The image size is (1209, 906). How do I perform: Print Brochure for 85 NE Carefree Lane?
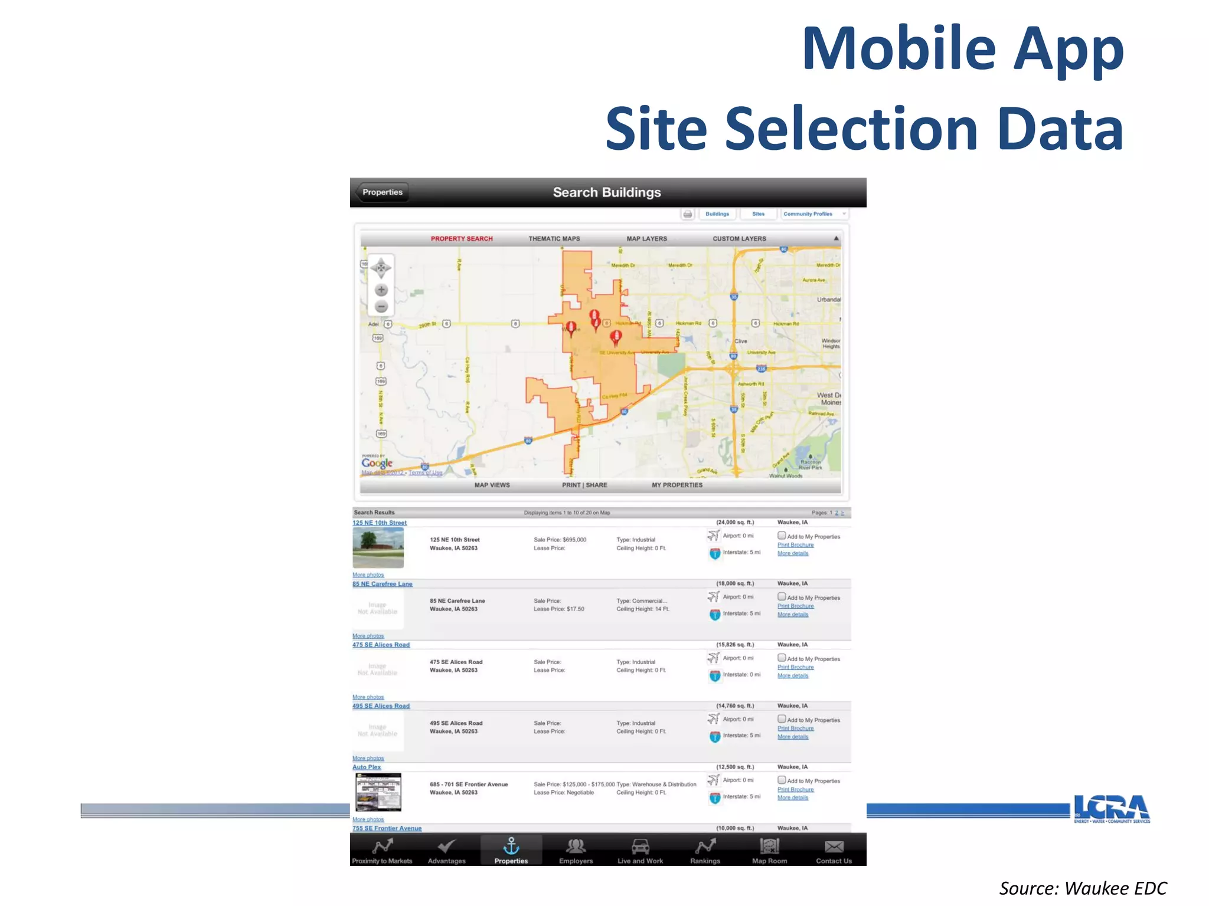pyautogui.click(x=795, y=606)
